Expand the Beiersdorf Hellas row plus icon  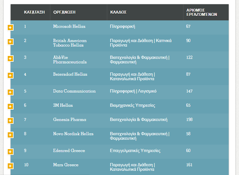(x=10, y=75)
